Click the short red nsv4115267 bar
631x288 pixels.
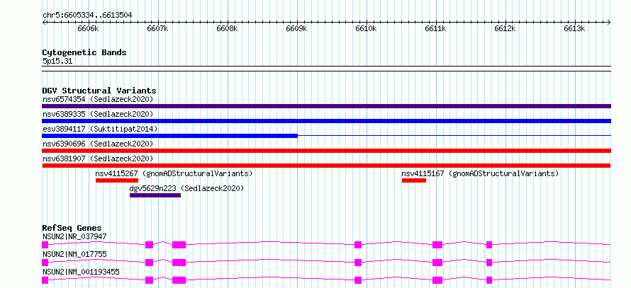pyautogui.click(x=117, y=180)
